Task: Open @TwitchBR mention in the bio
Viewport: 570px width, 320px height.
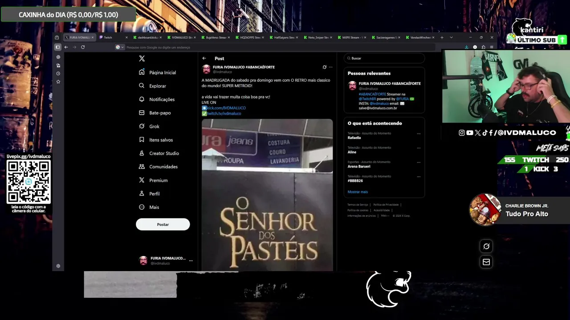Action: [x=367, y=99]
